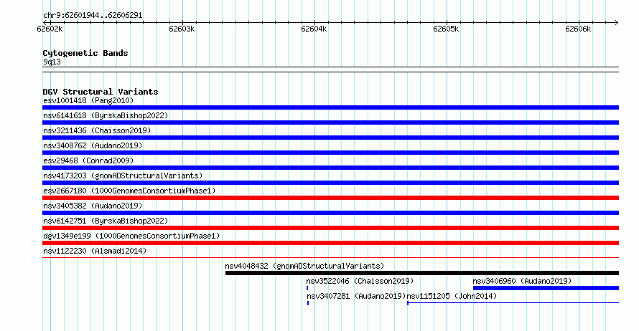Click the nsv3406960 (Audano2019) label
The height and width of the screenshot is (331, 639).
point(522,281)
